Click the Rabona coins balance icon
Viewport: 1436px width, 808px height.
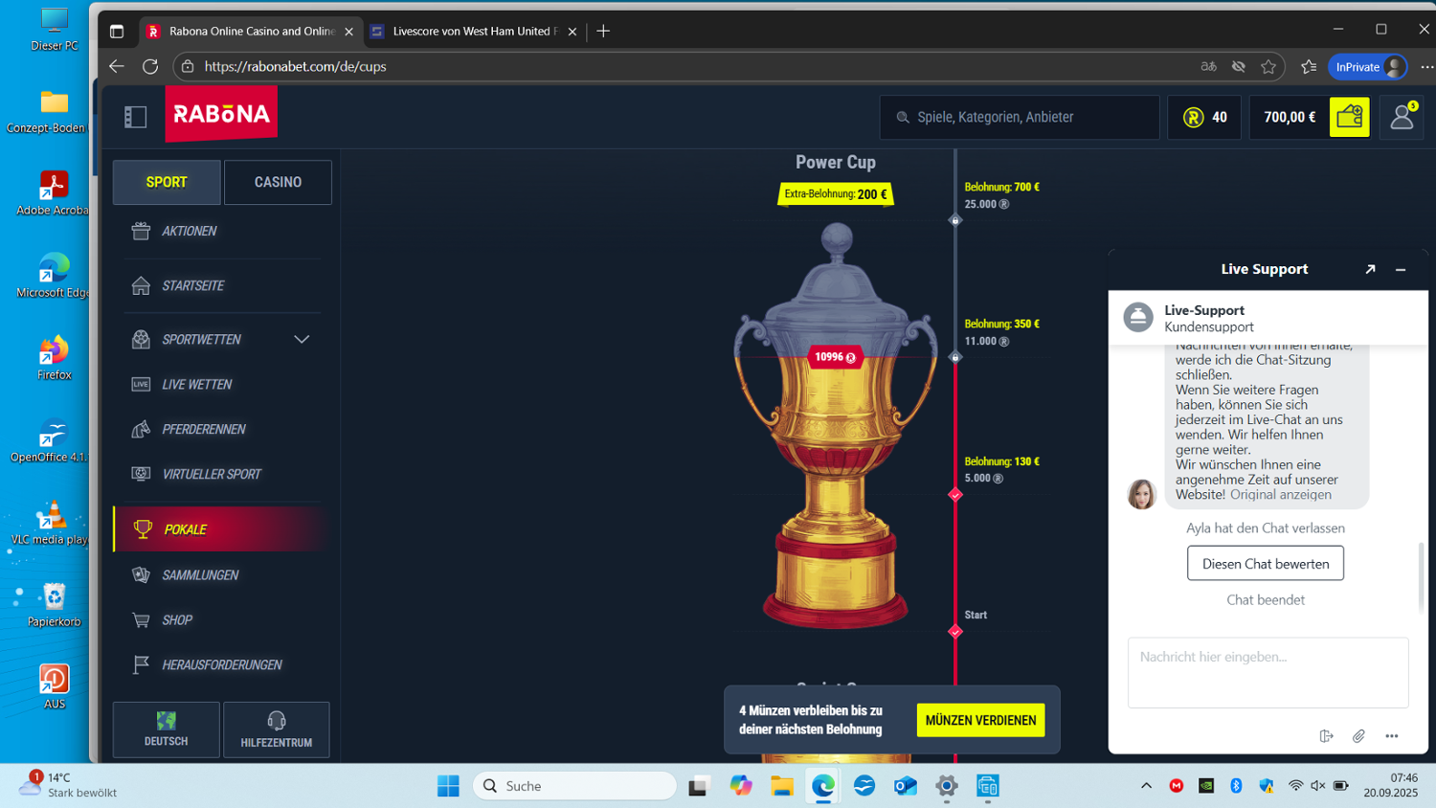pyautogui.click(x=1193, y=117)
